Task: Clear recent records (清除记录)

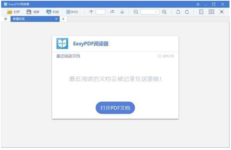Action: 166,56
